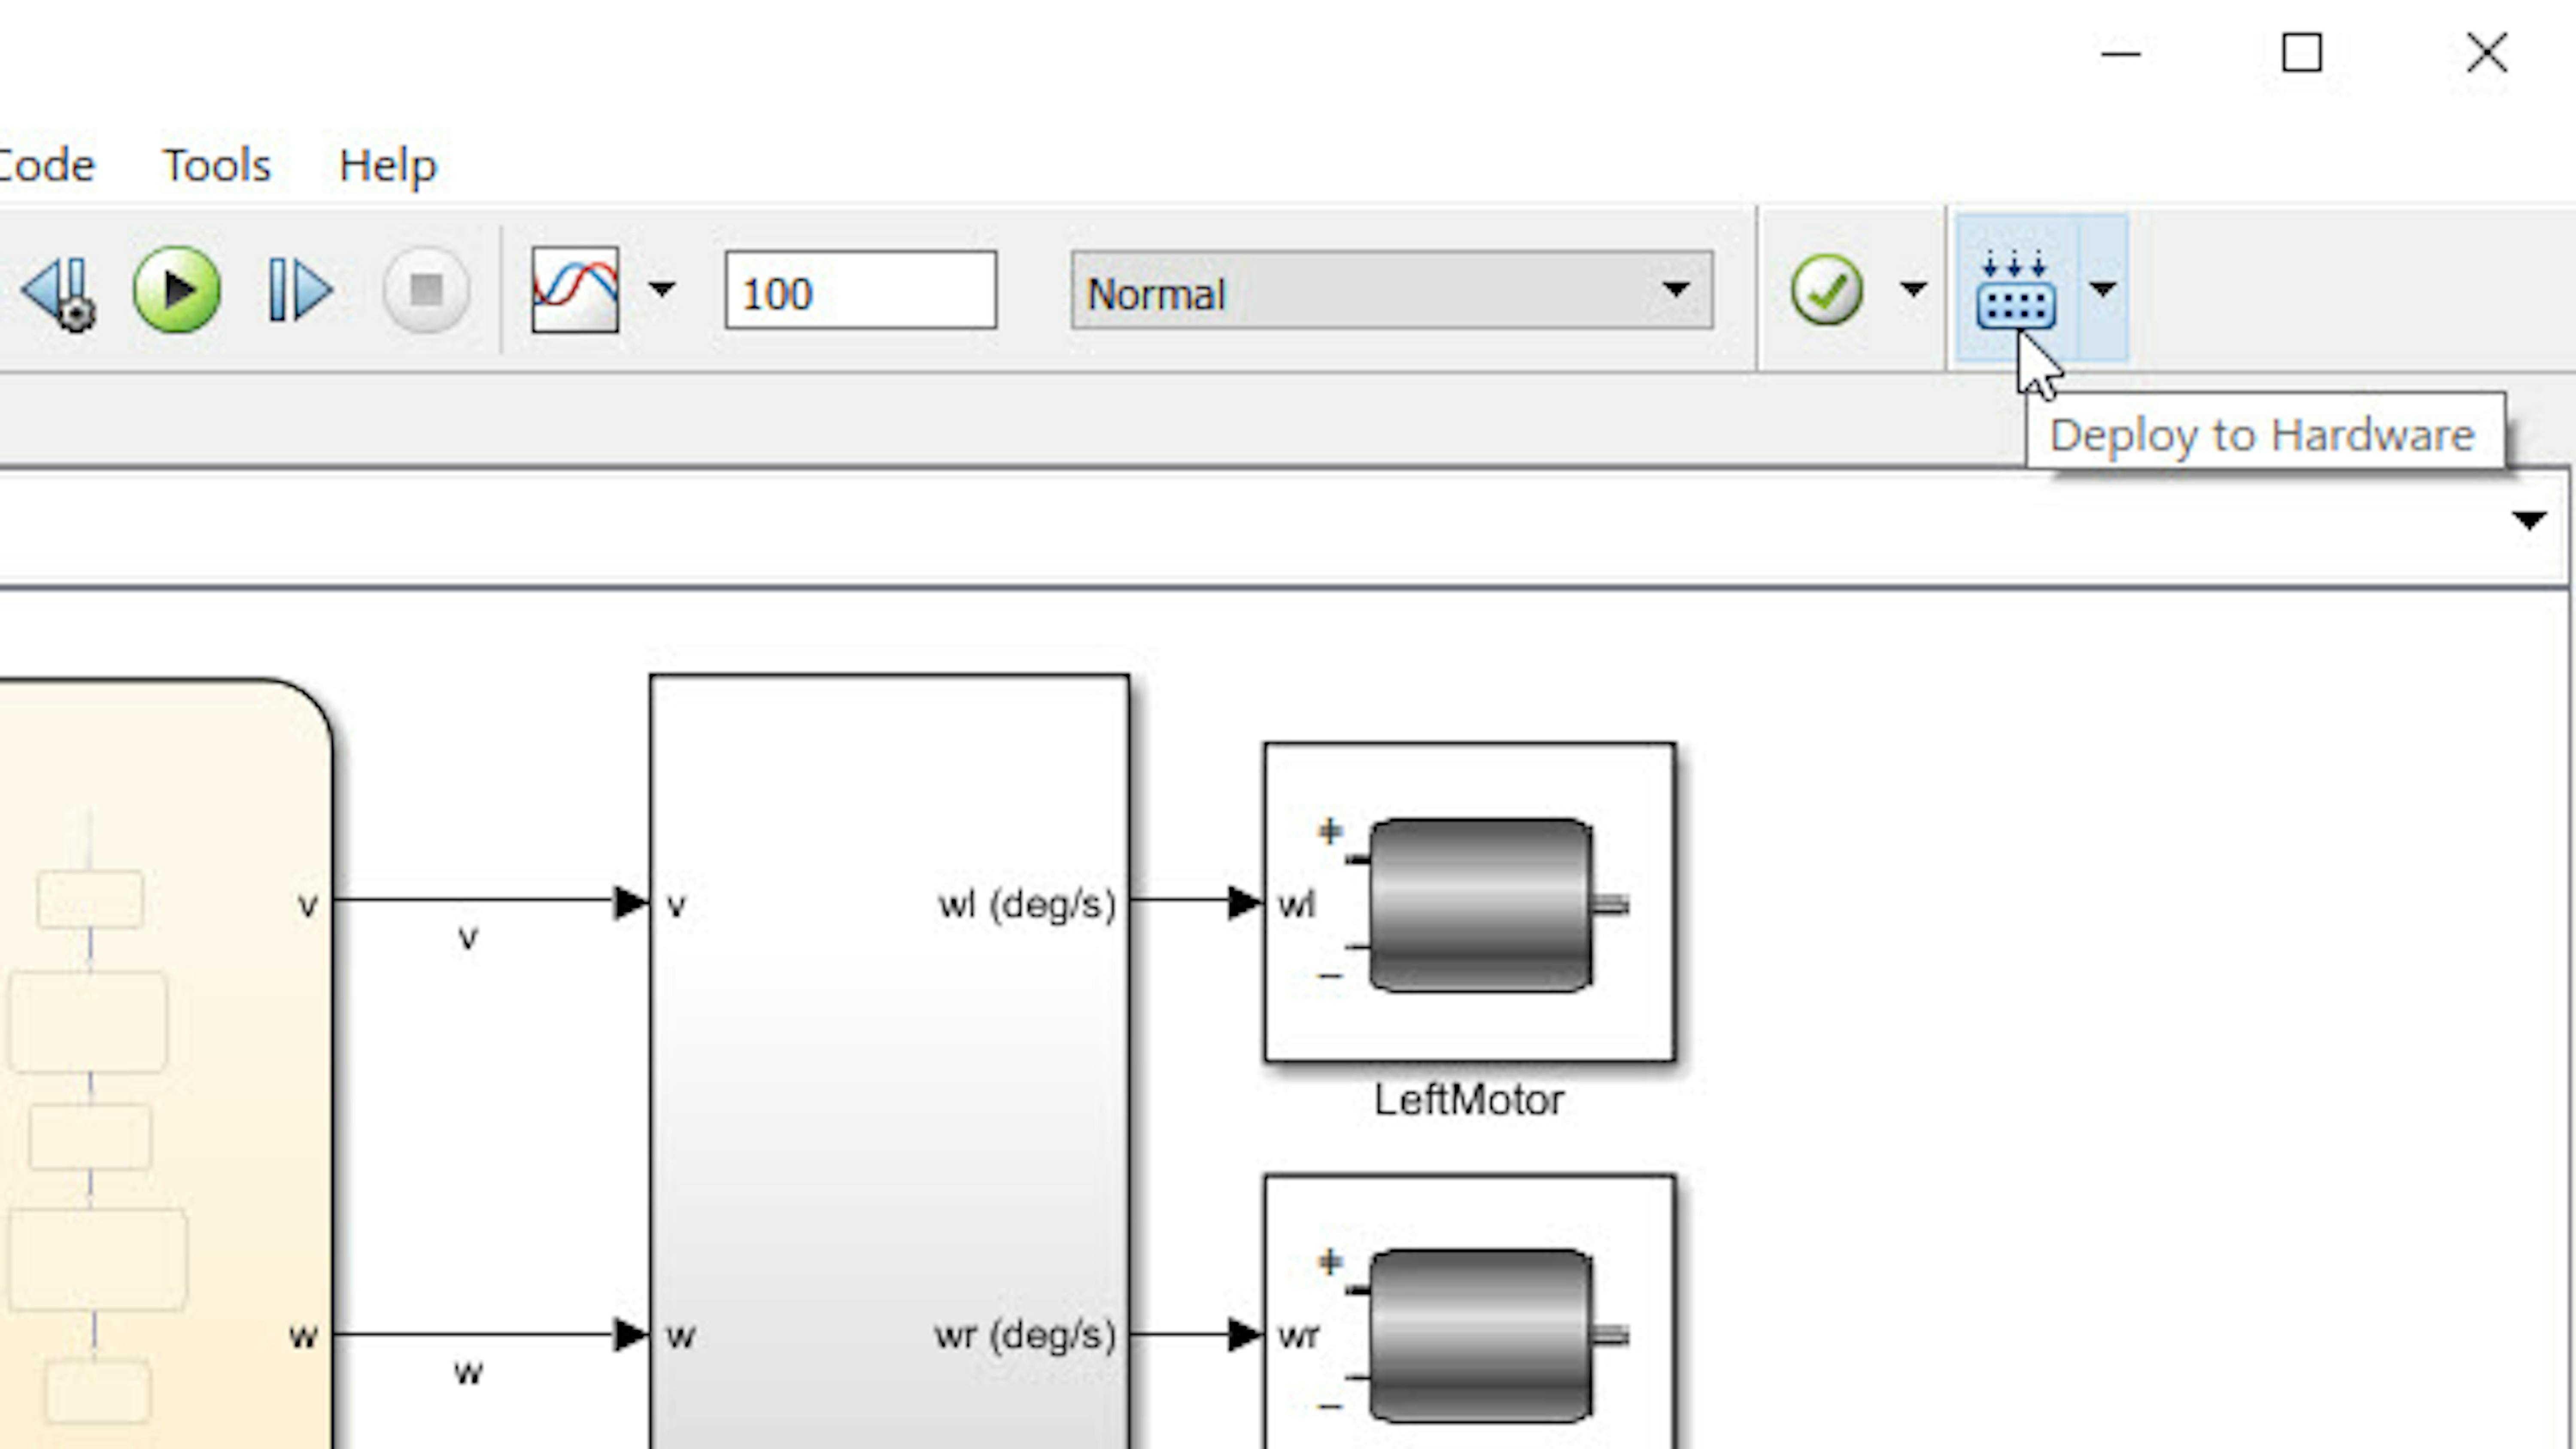Click the LeftMotor block label
This screenshot has width=2576, height=1449.
point(1469,1100)
